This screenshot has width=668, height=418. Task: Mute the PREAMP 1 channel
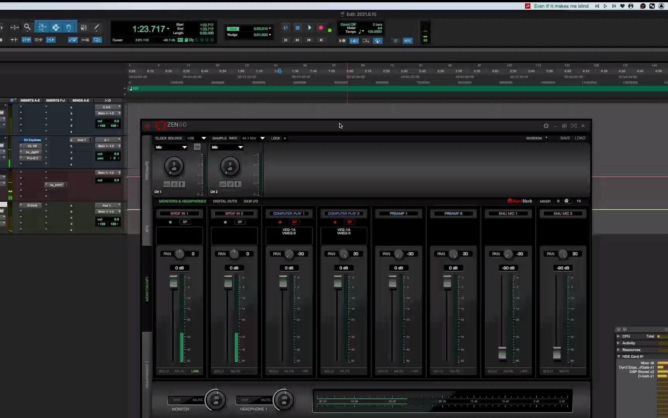(399, 371)
